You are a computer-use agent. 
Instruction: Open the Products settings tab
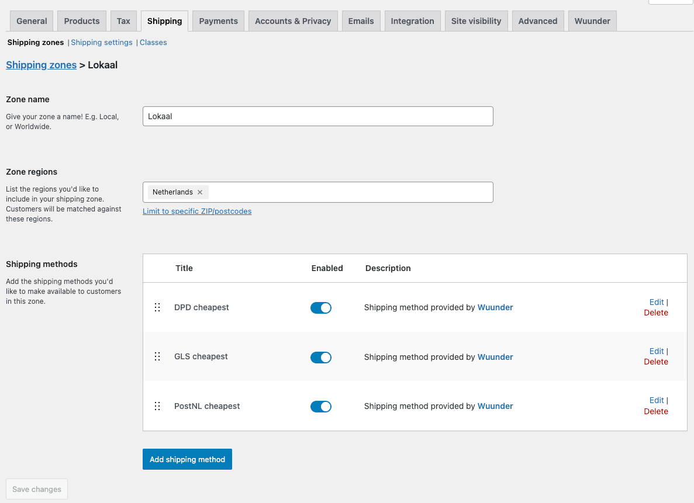pyautogui.click(x=82, y=21)
